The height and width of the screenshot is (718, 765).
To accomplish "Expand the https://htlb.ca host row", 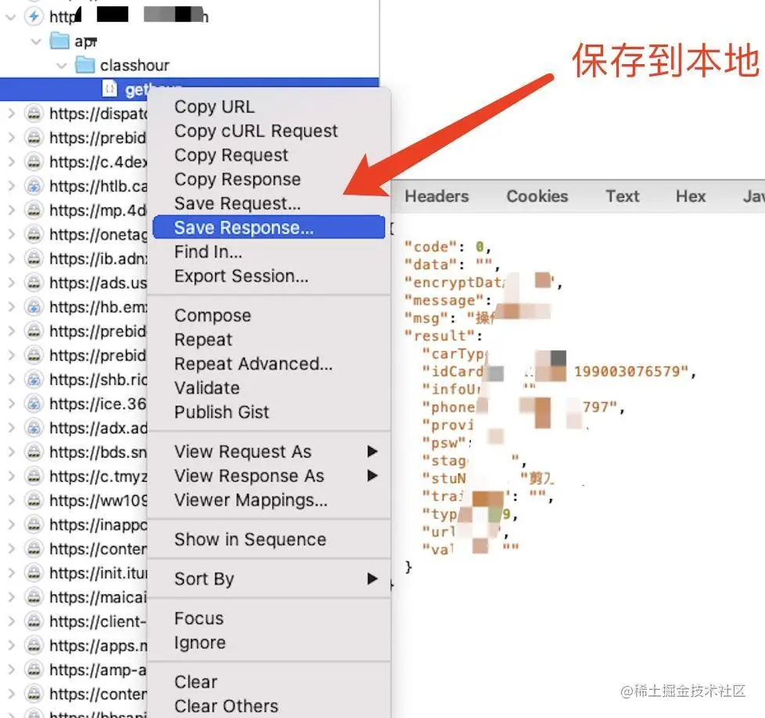I will 11,186.
